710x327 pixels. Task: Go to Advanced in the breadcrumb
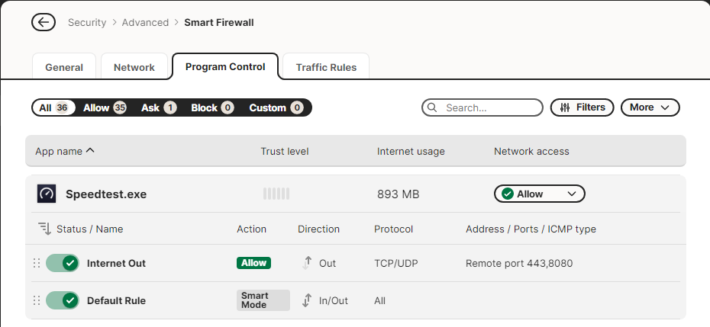(x=145, y=22)
